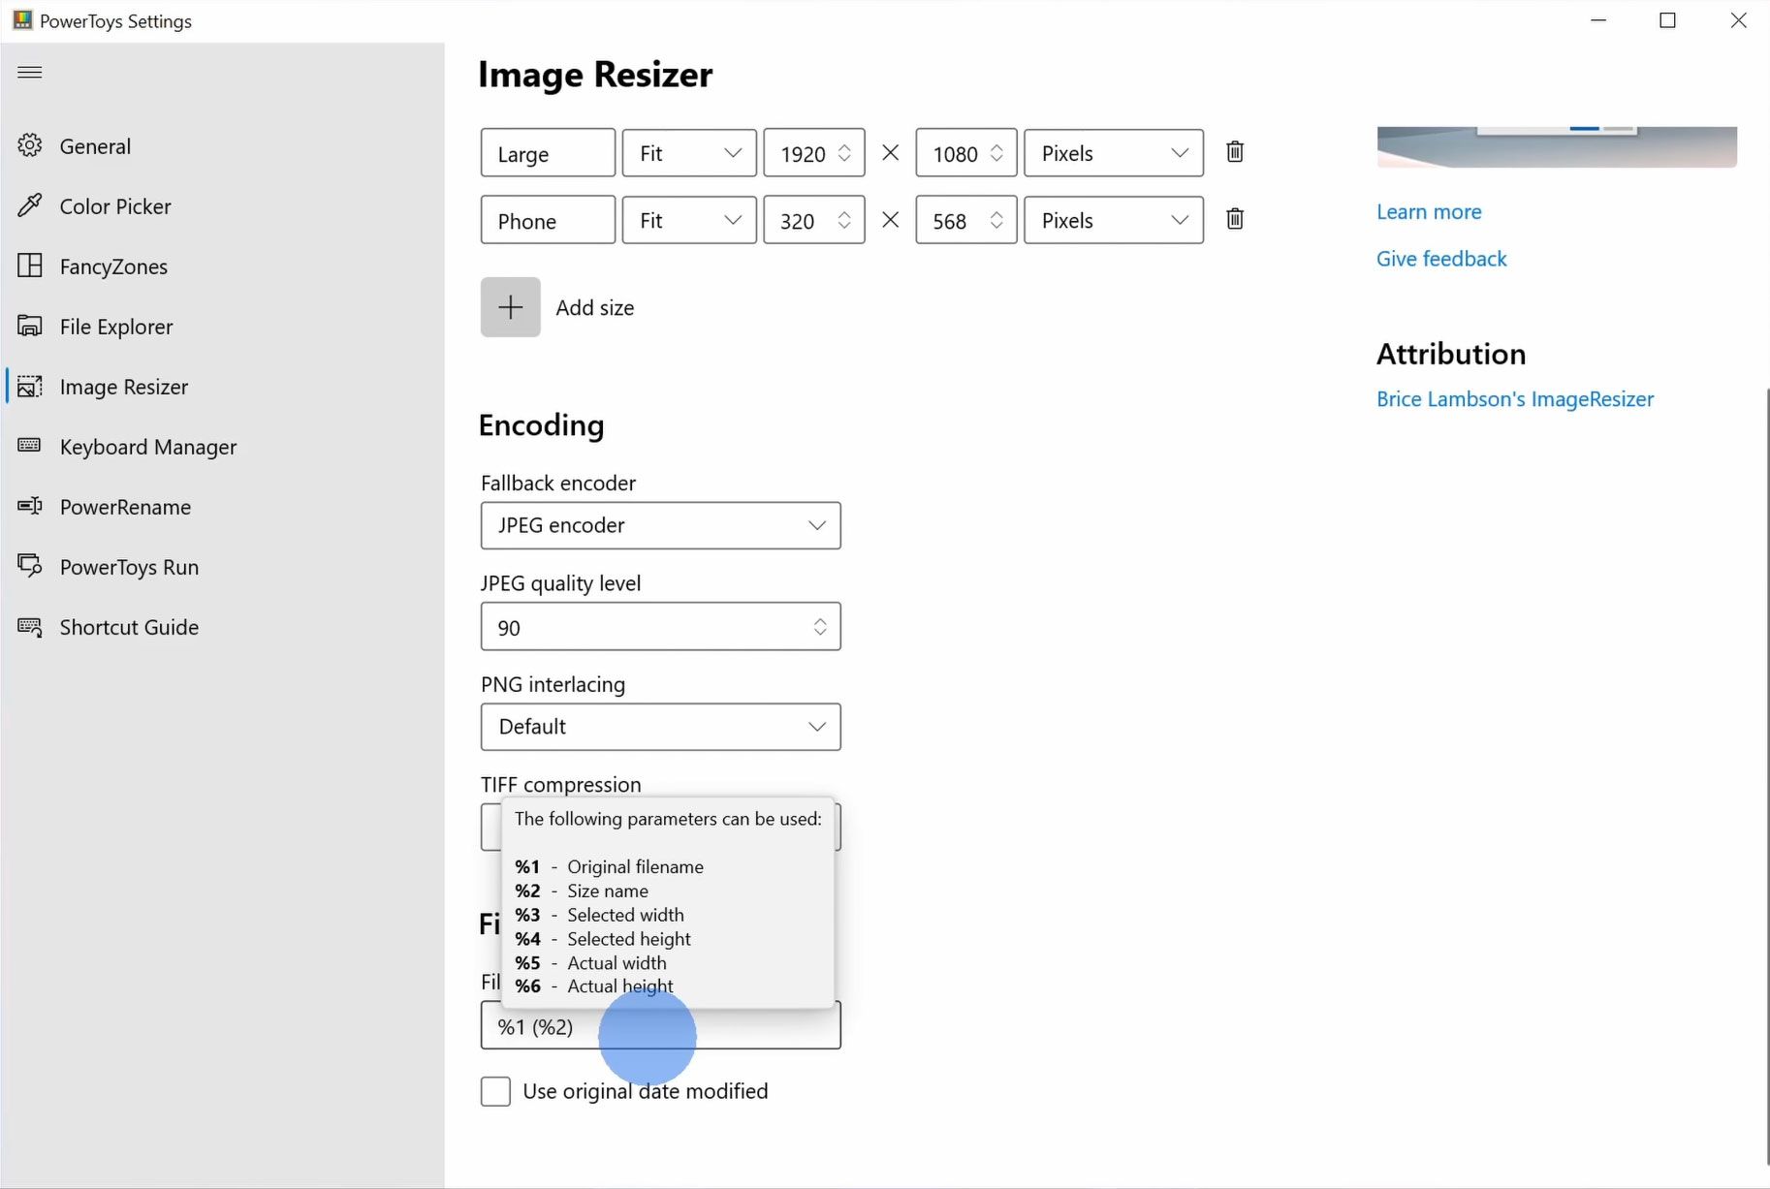Click the Large name field
Screen dimensions: 1770x1189
point(548,153)
